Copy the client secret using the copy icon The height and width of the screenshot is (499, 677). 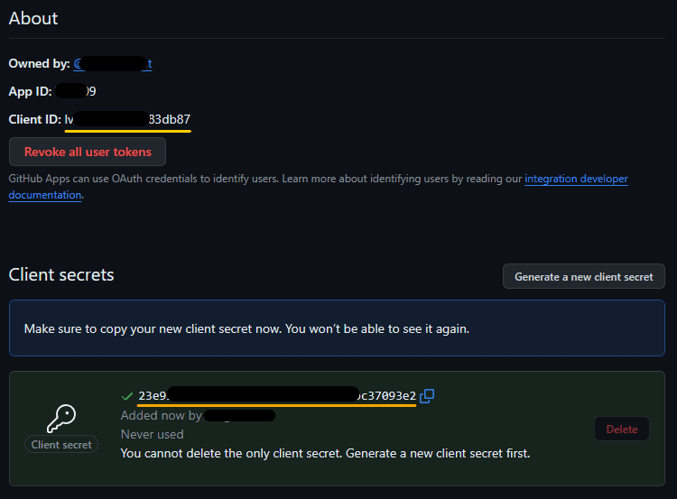coord(427,395)
